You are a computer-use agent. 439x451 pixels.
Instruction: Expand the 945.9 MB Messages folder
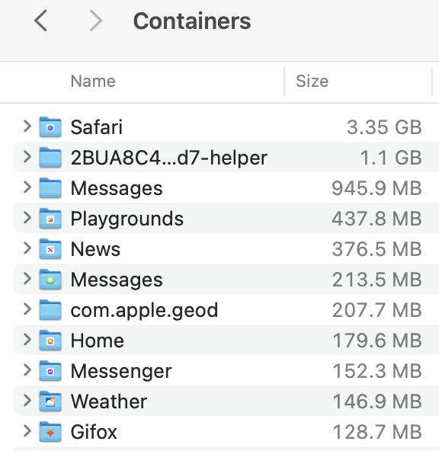pyautogui.click(x=27, y=187)
